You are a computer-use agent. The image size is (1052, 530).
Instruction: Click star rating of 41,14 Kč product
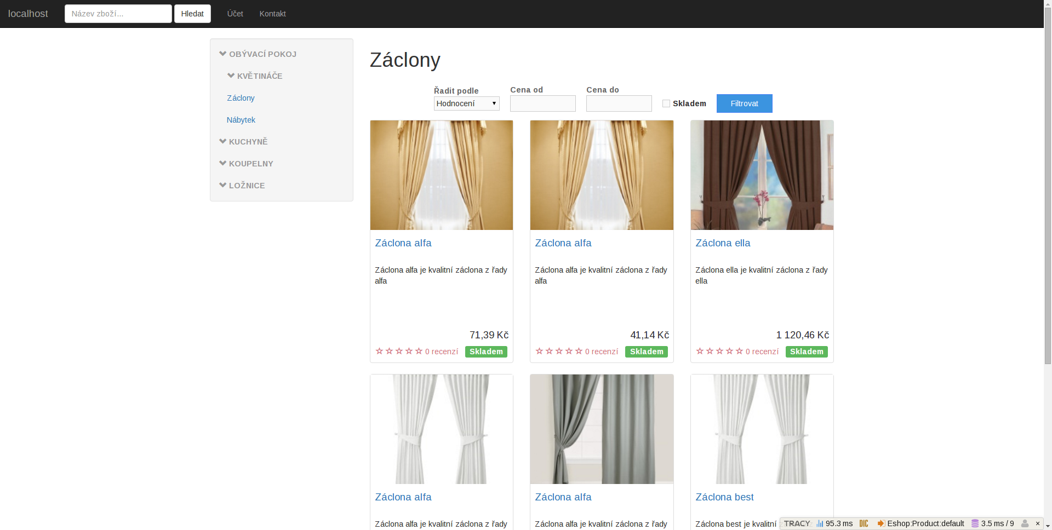coord(559,351)
